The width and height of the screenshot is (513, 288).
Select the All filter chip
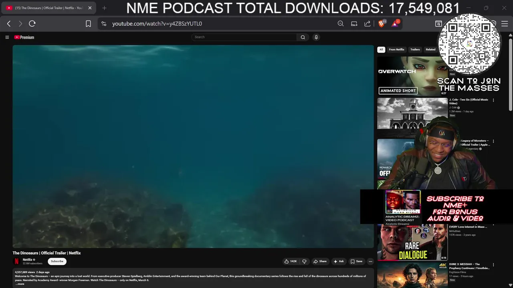pyautogui.click(x=381, y=50)
